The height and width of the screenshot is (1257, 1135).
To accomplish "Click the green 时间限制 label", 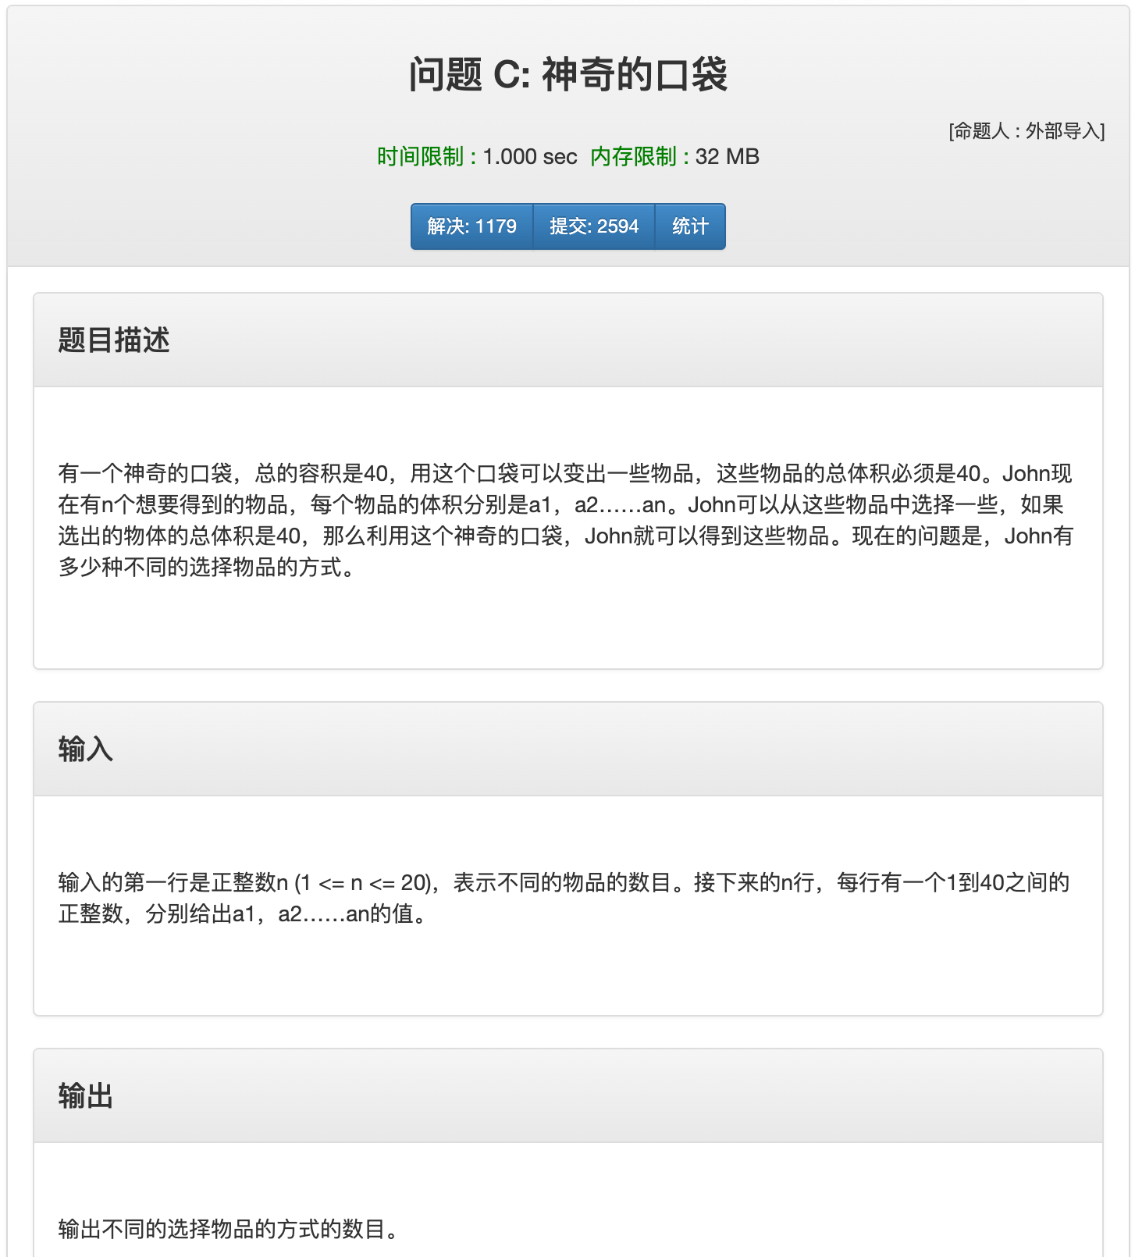I will 420,157.
